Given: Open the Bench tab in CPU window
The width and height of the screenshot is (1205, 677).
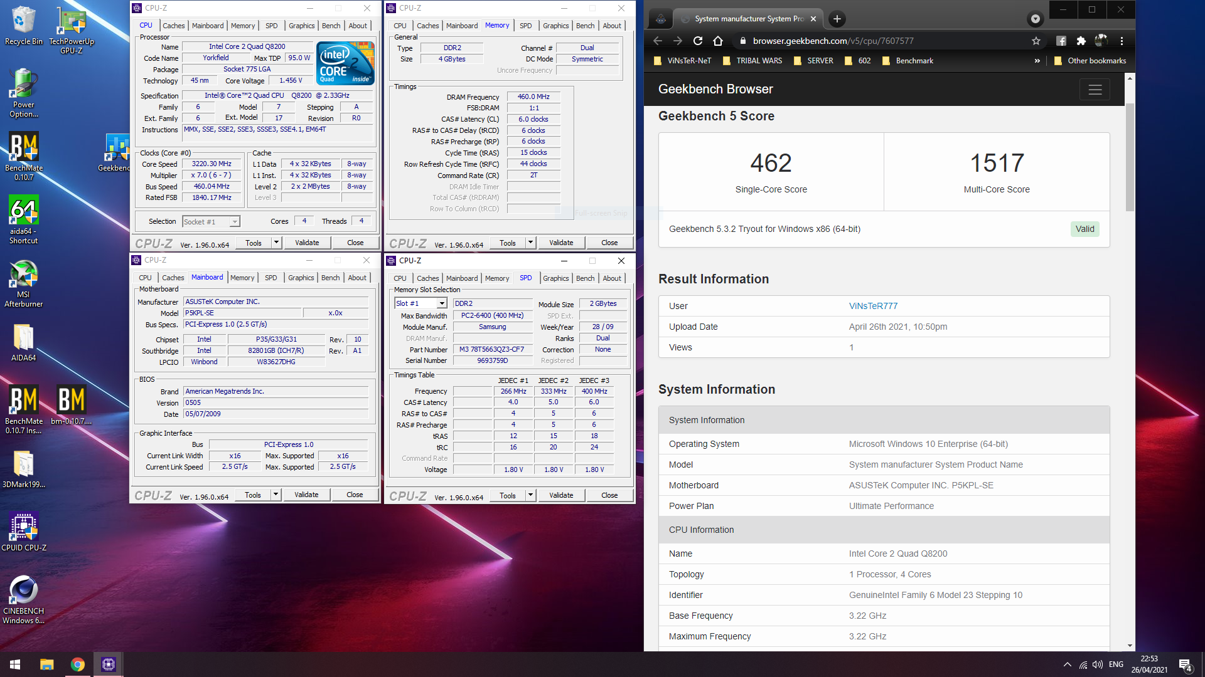Looking at the screenshot, I should (x=331, y=26).
